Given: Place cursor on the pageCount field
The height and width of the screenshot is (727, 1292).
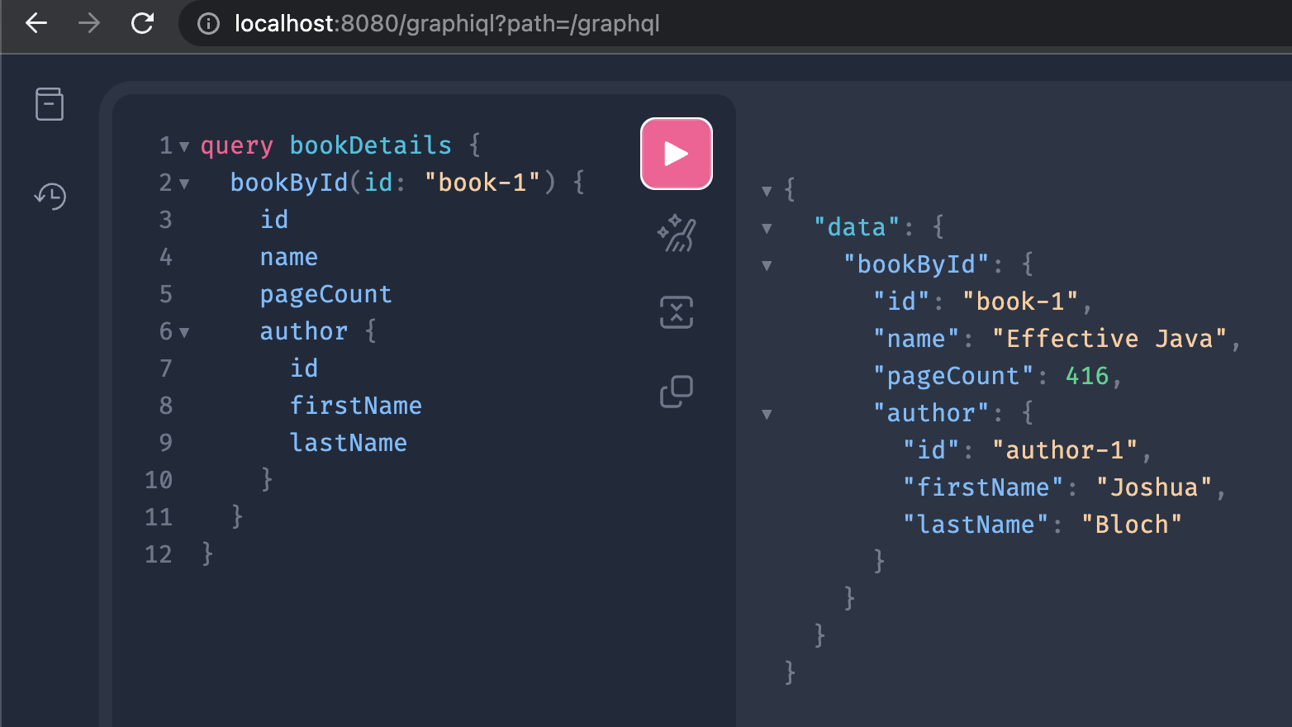Looking at the screenshot, I should pyautogui.click(x=325, y=294).
